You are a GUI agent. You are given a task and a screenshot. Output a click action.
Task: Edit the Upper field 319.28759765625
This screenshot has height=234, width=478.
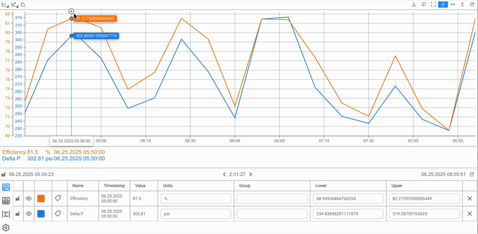tap(424, 214)
